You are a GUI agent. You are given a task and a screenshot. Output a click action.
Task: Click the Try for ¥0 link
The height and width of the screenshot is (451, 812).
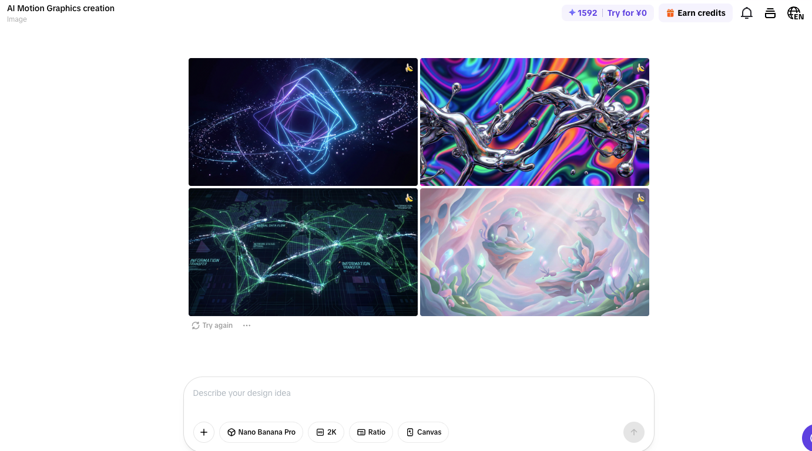click(x=627, y=13)
